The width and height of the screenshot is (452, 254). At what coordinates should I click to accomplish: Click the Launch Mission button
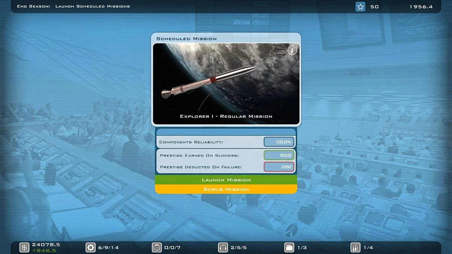pyautogui.click(x=226, y=180)
